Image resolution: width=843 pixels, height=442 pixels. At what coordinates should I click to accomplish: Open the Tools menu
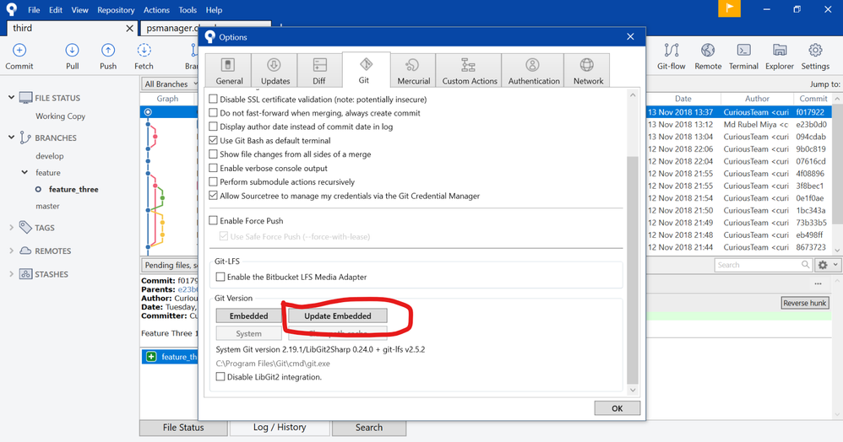point(188,9)
